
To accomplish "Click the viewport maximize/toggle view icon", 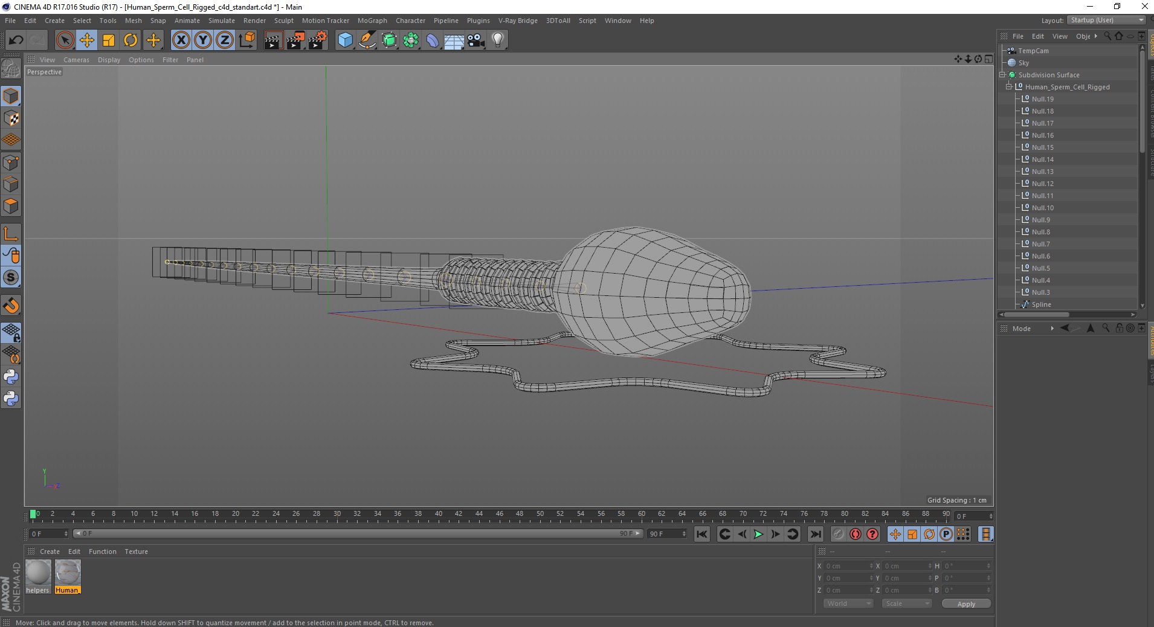I will point(988,59).
